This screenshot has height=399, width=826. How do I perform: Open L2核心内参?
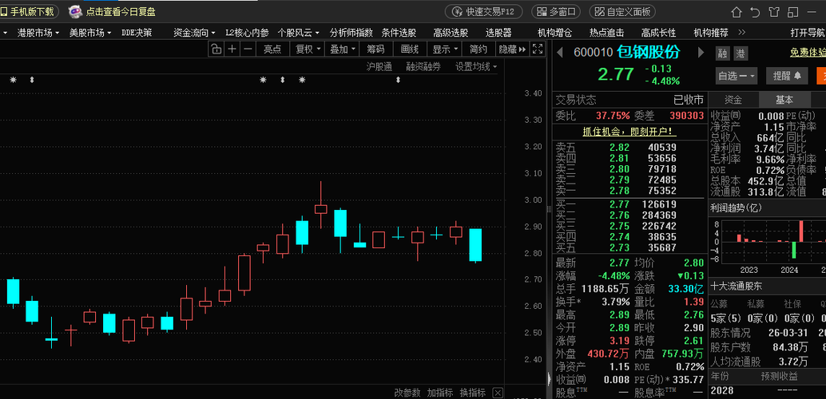click(x=247, y=33)
